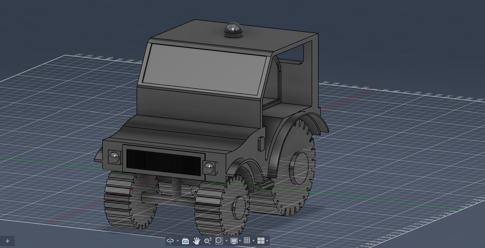The width and height of the screenshot is (485, 248).
Task: Open the Orbit type dropdown arrow
Action: point(178,241)
